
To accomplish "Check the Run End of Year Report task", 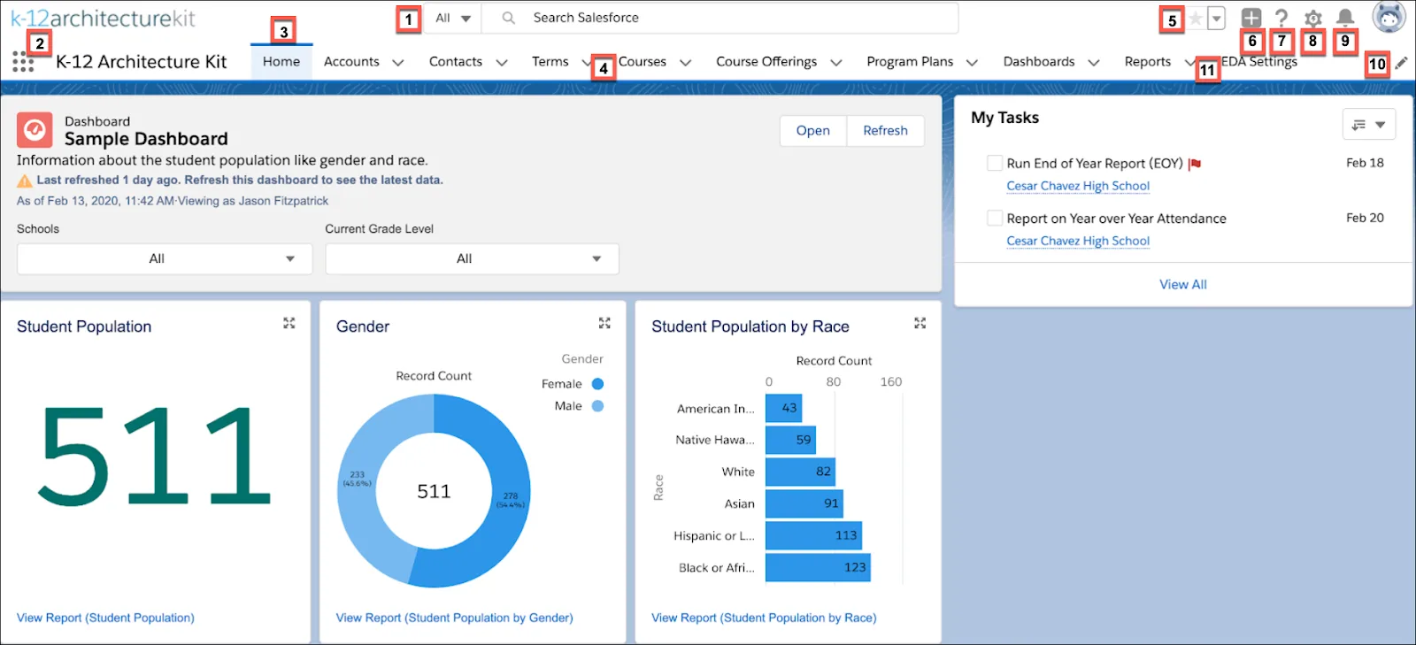I will 995,163.
